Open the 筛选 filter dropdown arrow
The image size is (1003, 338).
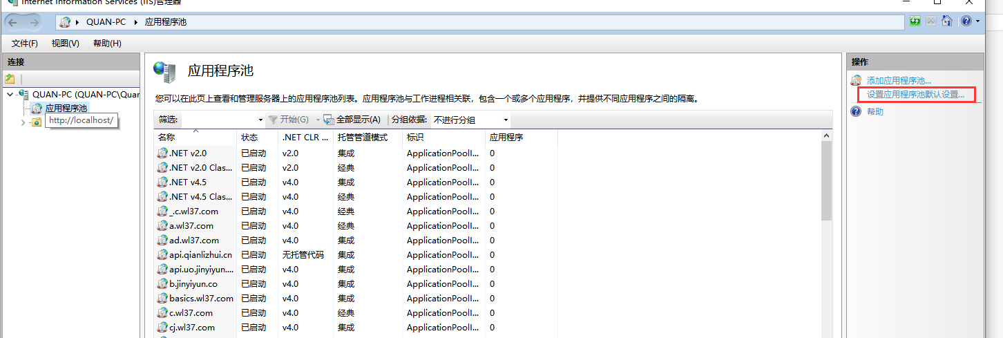260,120
